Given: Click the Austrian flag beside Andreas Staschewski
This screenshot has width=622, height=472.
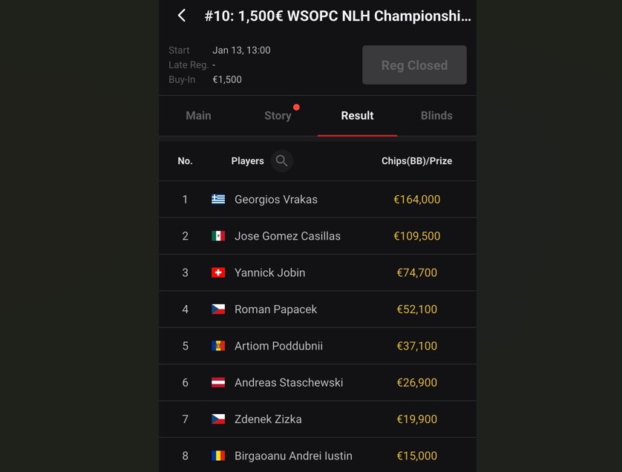Looking at the screenshot, I should pyautogui.click(x=217, y=382).
